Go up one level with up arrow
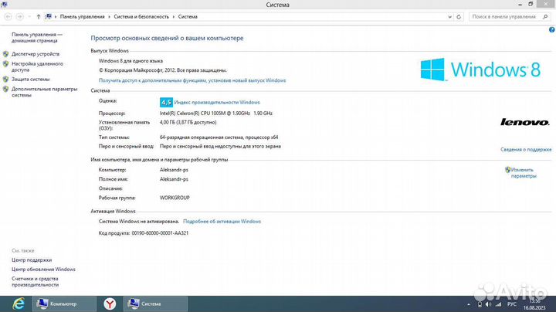The image size is (556, 312). (39, 17)
